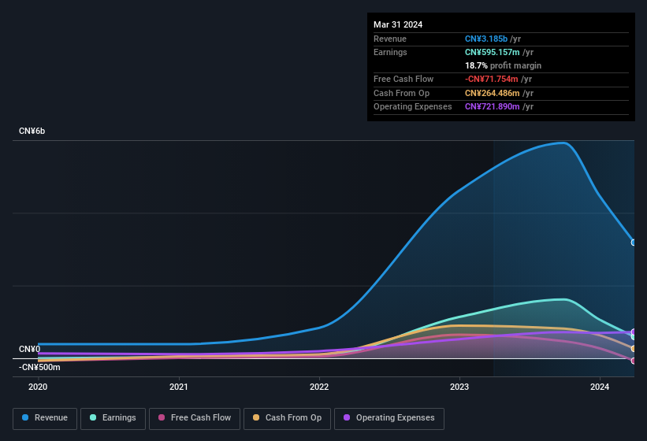
Task: Click the Free Cash Flow pink endpoint marker
Action: [634, 361]
